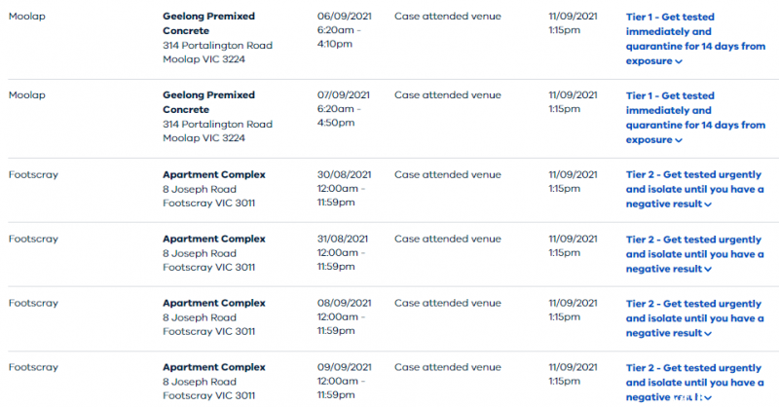Select Geelong Premixed Concrete site on 06/09/2021
The image size is (779, 407).
click(x=208, y=23)
